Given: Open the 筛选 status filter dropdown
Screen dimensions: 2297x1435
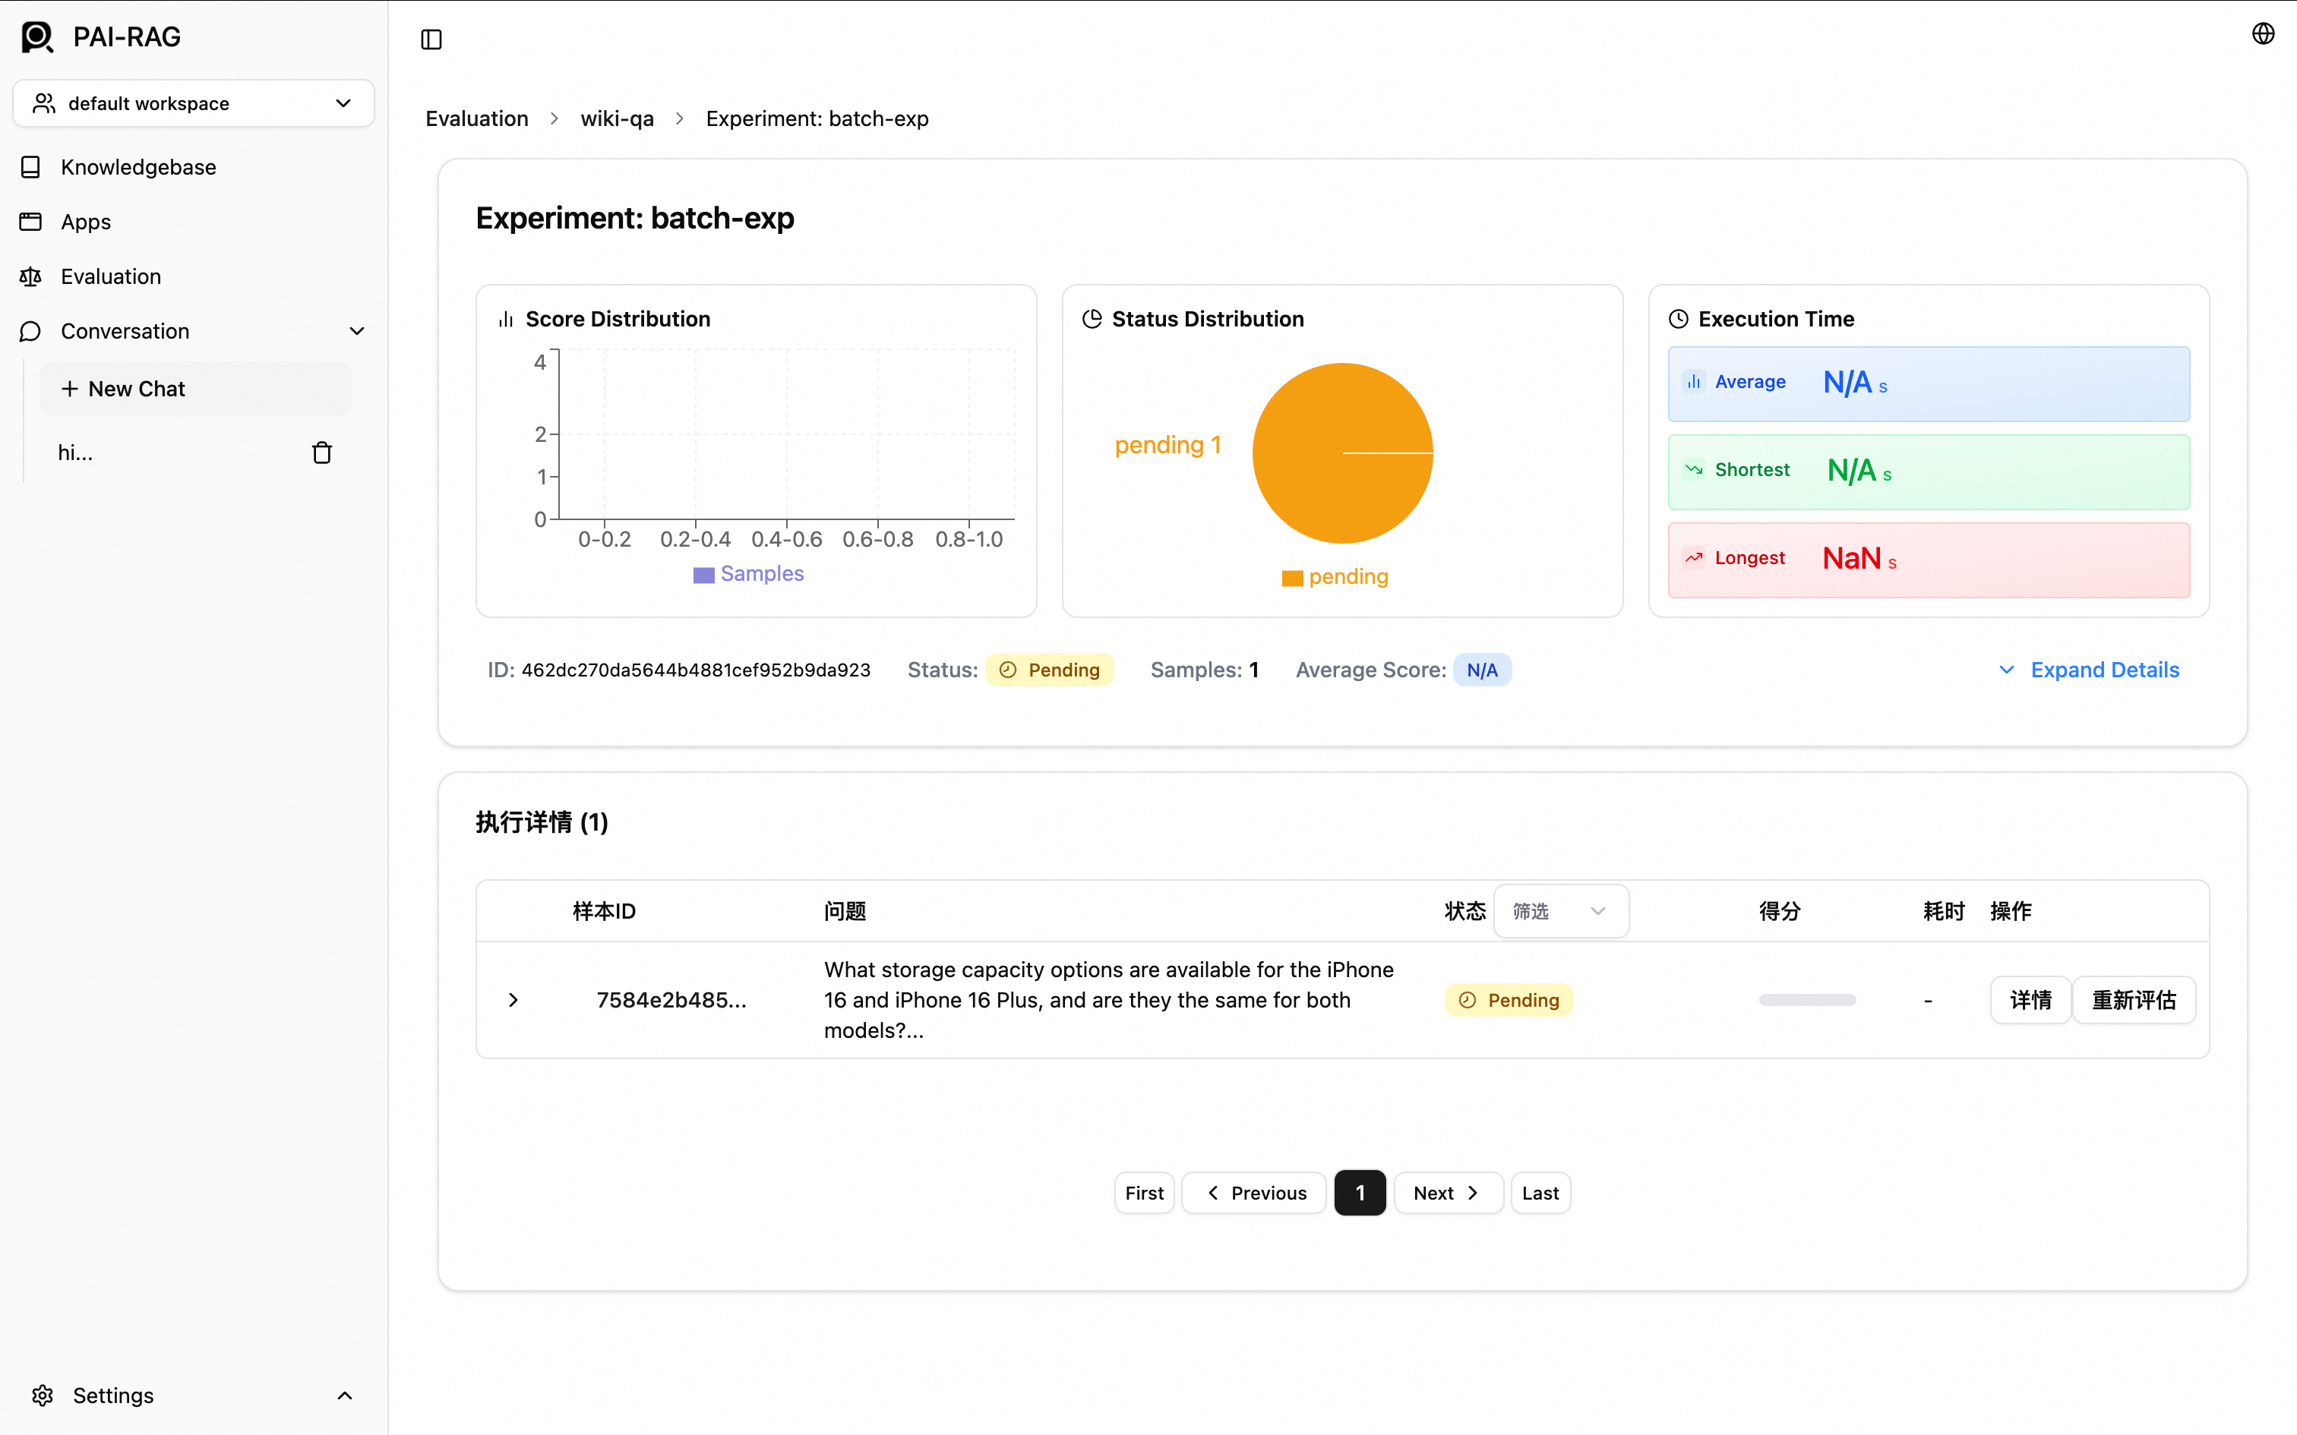Looking at the screenshot, I should click(x=1560, y=911).
